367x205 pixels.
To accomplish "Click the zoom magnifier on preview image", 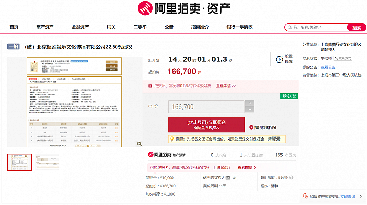I will point(139,144).
